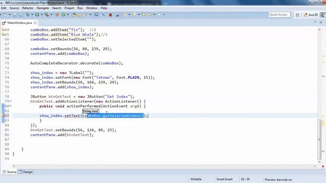The height and width of the screenshot is (183, 326).
Task: Toggle the Smart Insert mode in status bar
Action: [x=224, y=179]
